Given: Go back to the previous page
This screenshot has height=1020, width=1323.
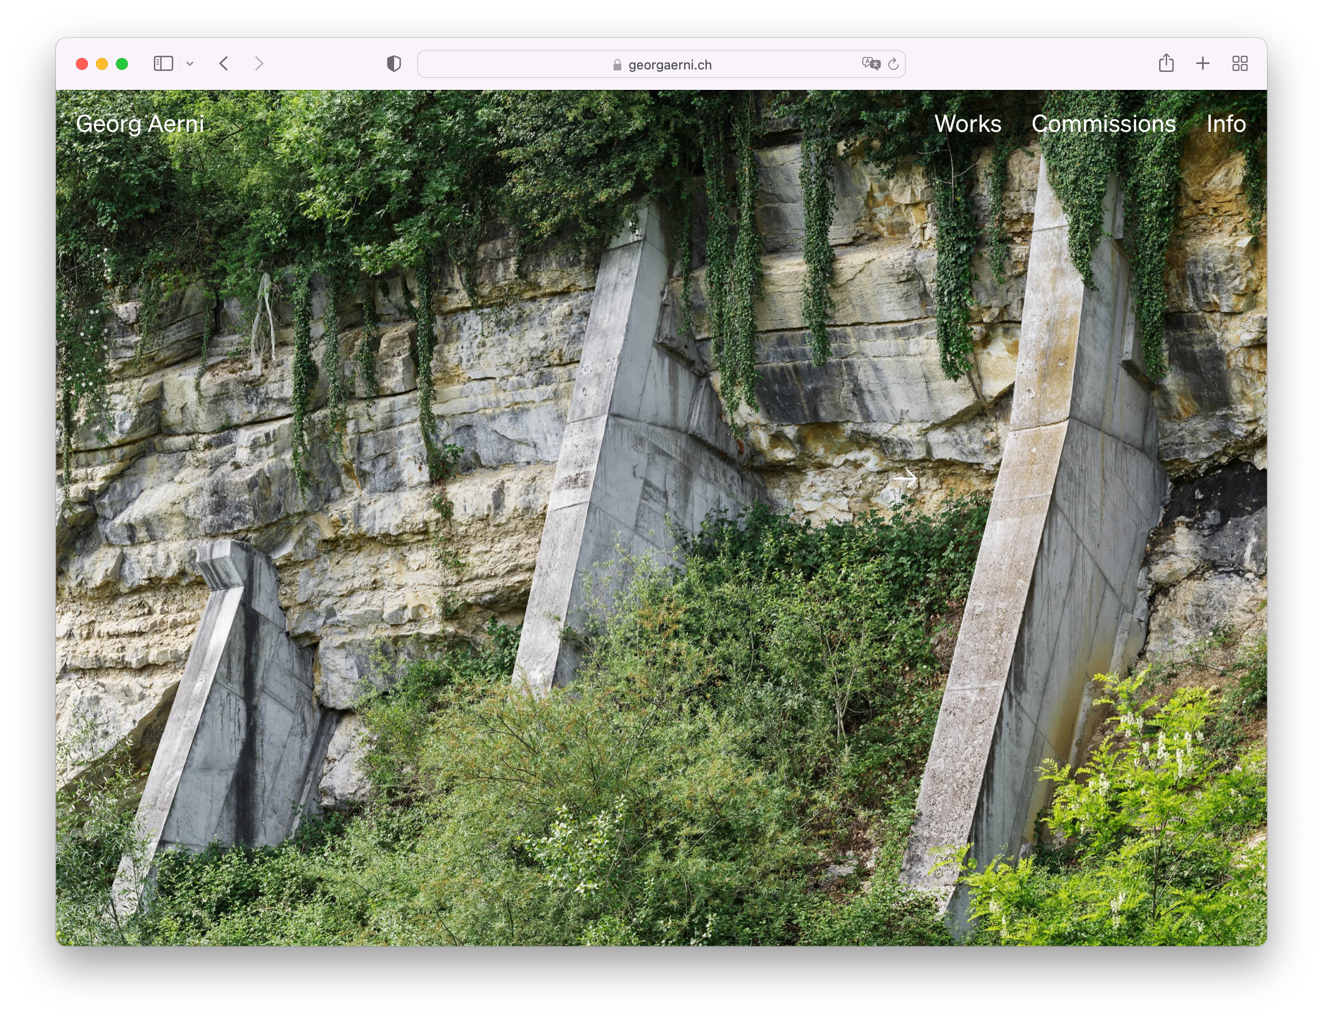Looking at the screenshot, I should point(223,63).
